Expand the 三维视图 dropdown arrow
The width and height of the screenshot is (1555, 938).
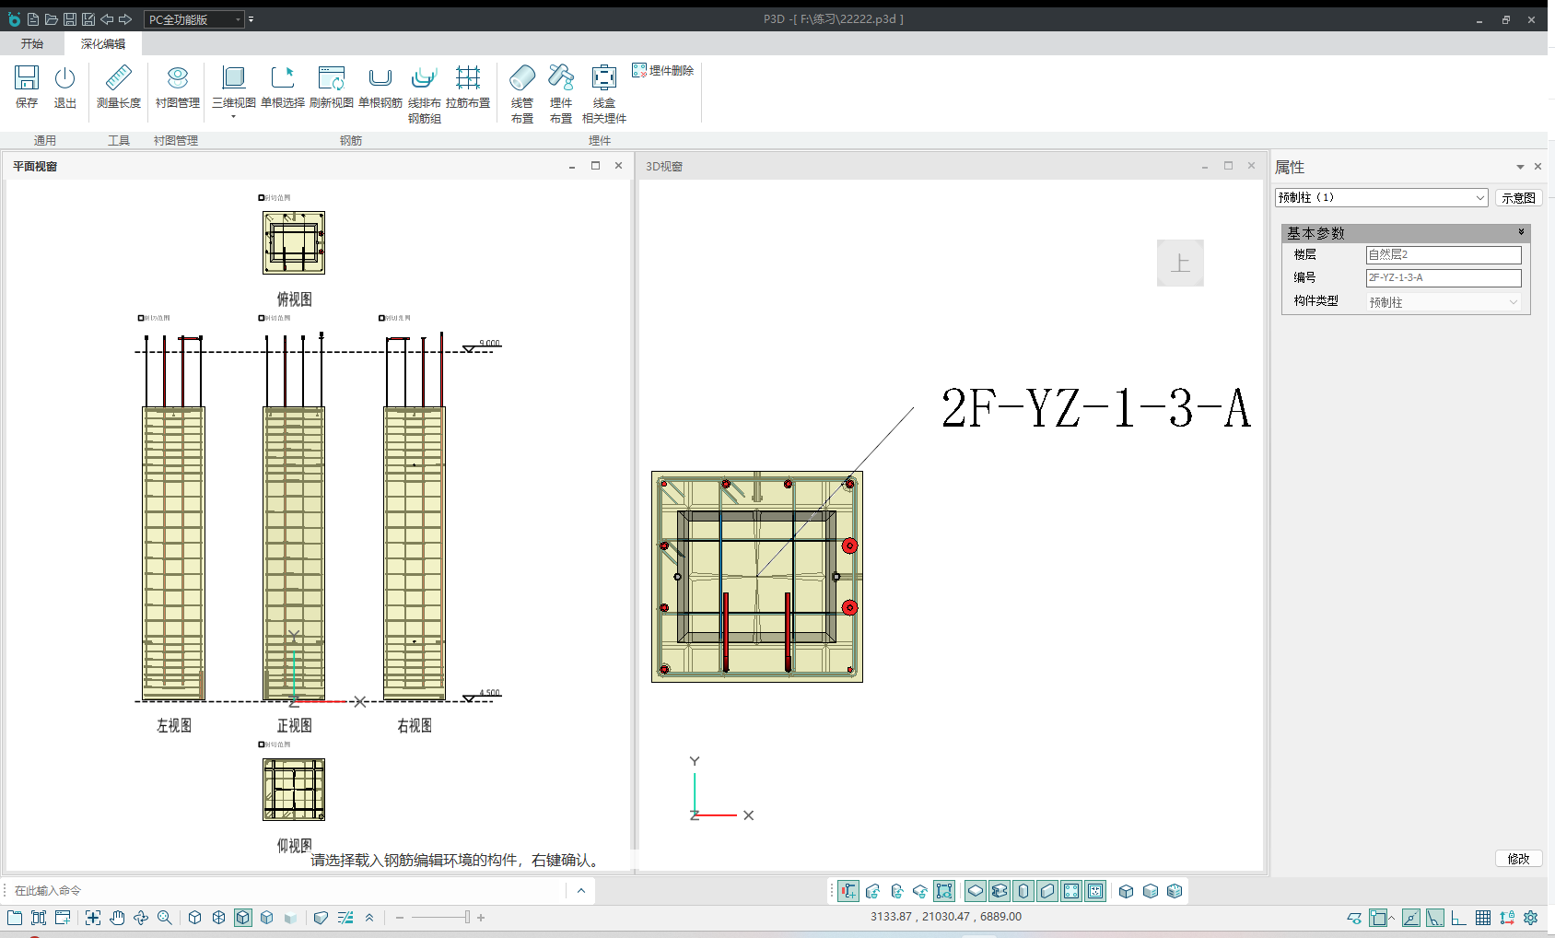coord(234,117)
